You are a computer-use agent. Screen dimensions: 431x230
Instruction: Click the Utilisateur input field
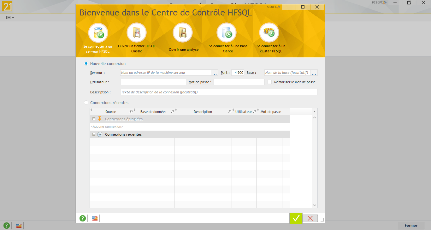point(153,82)
